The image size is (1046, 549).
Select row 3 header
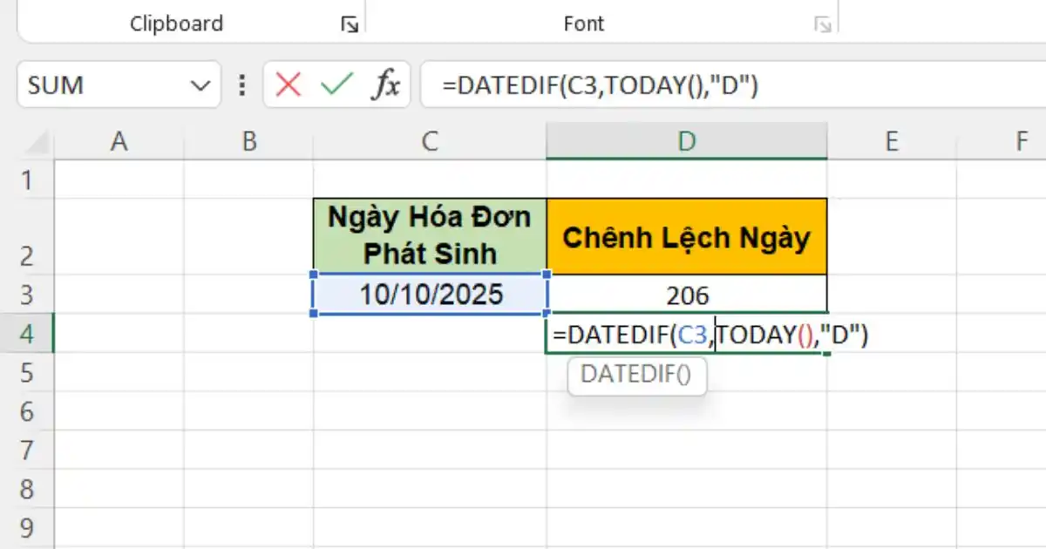point(27,295)
